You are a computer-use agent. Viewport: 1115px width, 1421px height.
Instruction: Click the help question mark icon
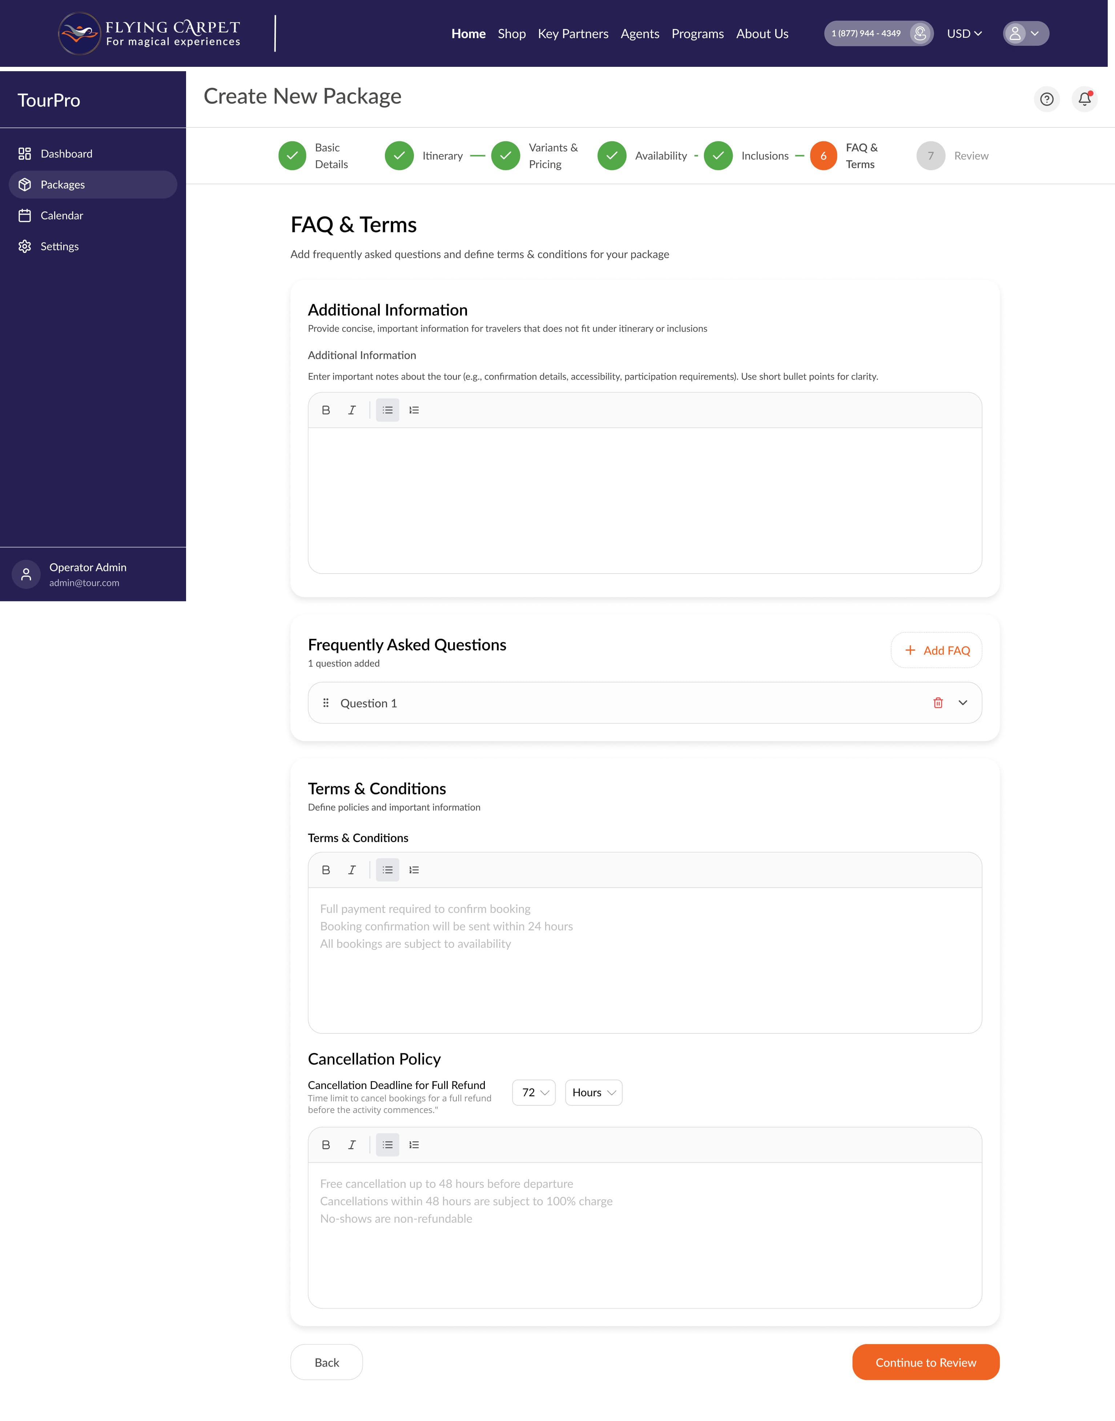1046,99
